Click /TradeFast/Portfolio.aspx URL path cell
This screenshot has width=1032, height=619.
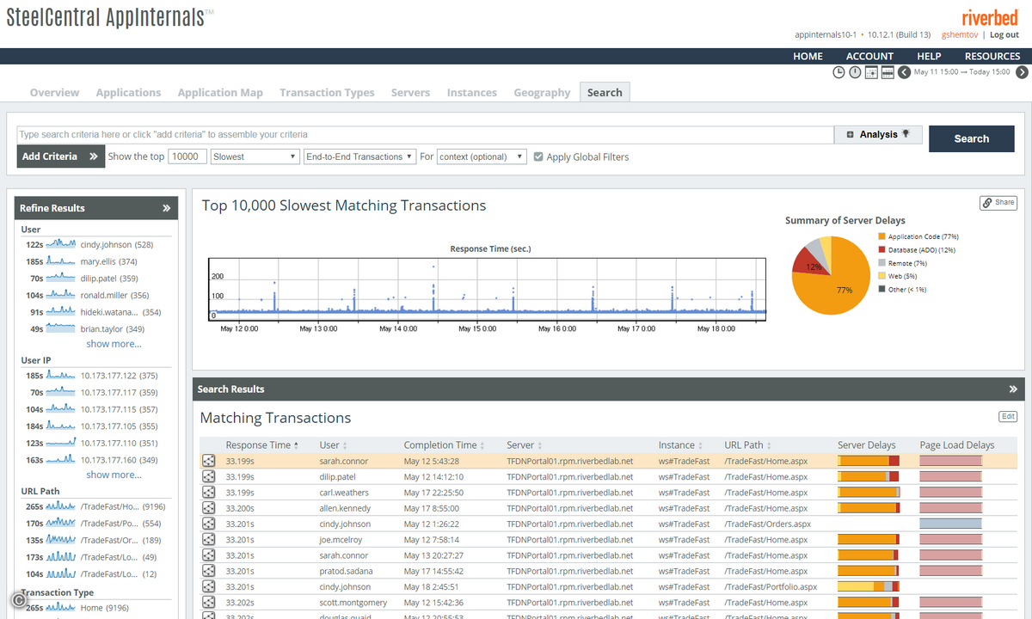point(771,587)
